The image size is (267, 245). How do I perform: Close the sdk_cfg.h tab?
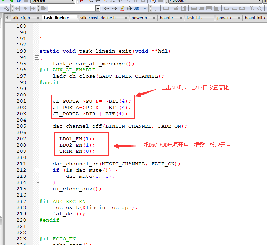[x=38, y=18]
